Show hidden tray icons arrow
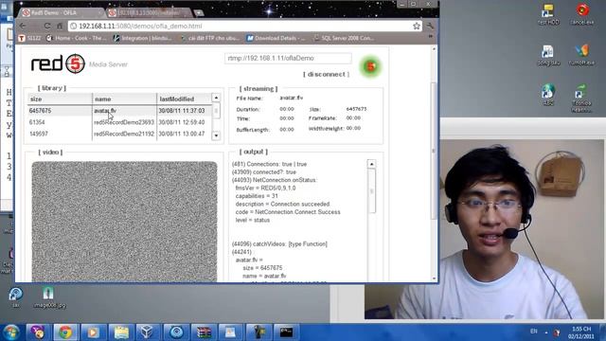 point(546,332)
